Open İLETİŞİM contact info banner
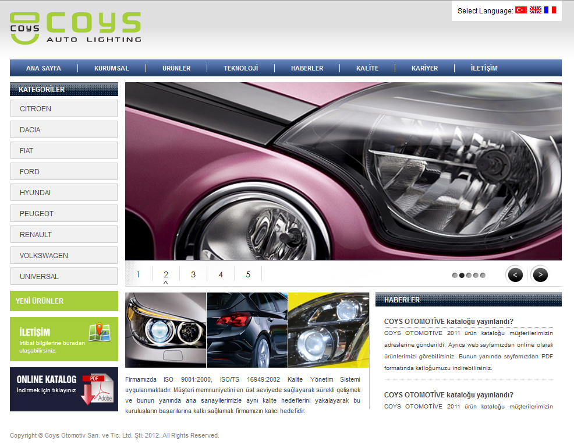Screen dimensions: 574x444 click(64, 339)
